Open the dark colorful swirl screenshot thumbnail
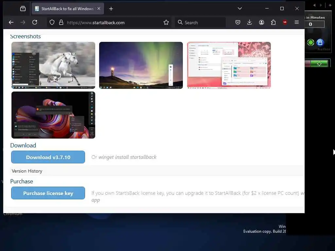Image resolution: width=335 pixels, height=251 pixels. pos(53,115)
